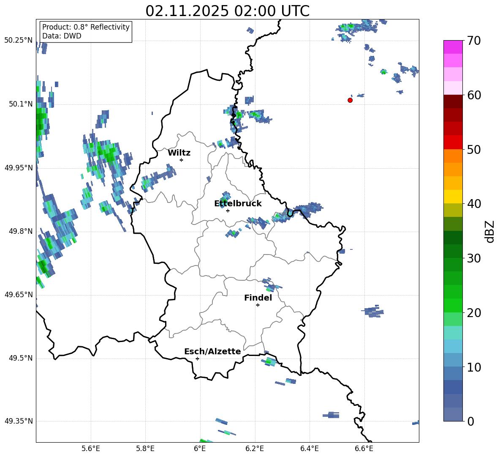Image resolution: width=500 pixels, height=457 pixels.
Task: Click the Esch/Alzette city label
Action: (212, 351)
